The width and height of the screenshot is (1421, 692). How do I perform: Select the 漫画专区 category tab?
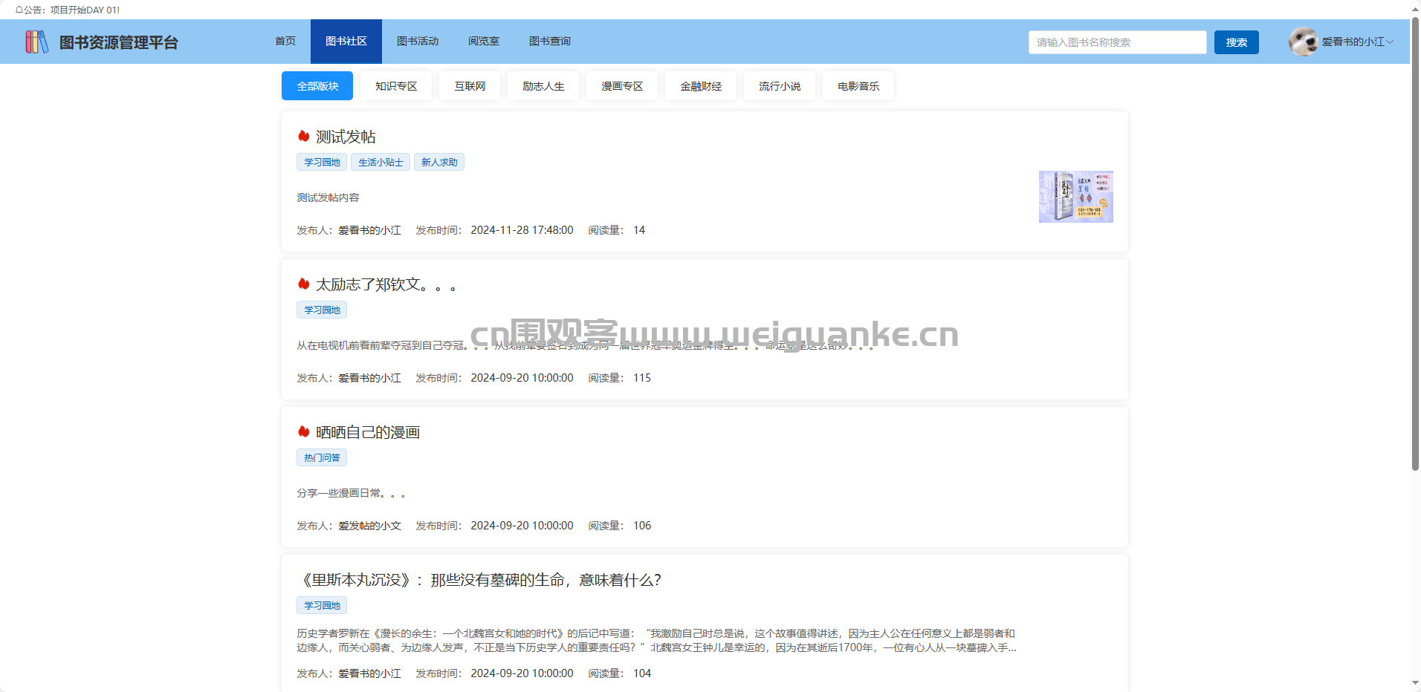pos(622,86)
